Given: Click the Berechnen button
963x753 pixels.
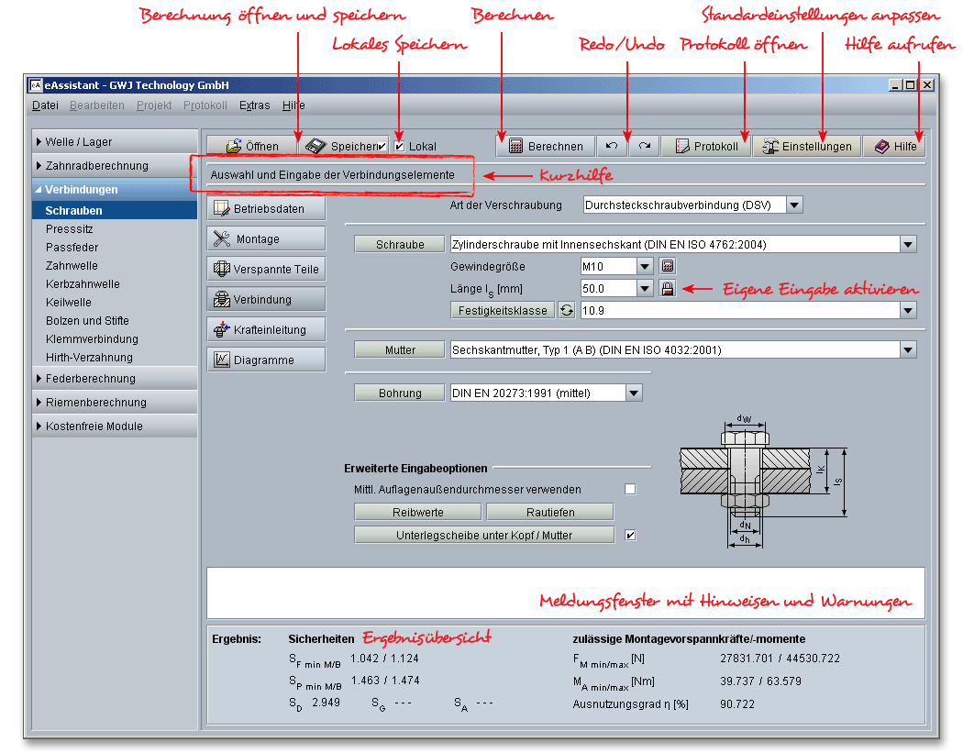Looking at the screenshot, I should click(x=546, y=146).
